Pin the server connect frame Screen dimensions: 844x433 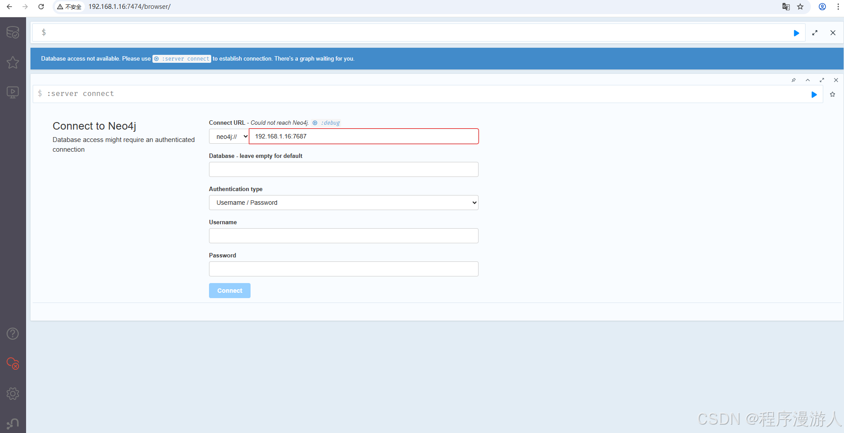(x=794, y=80)
